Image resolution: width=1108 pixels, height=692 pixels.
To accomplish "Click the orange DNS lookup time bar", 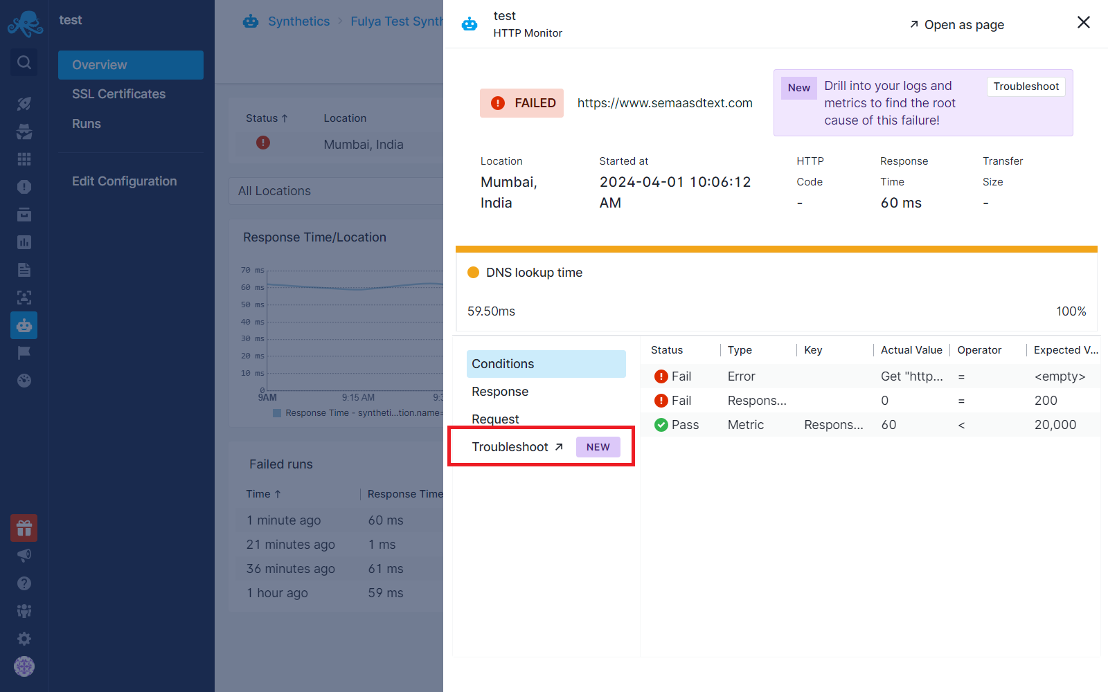I will tap(776, 249).
